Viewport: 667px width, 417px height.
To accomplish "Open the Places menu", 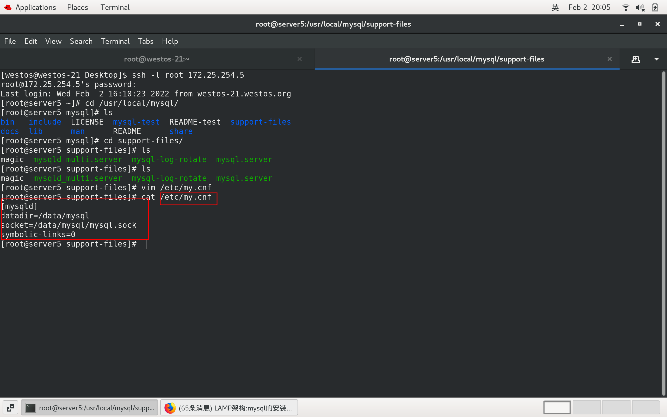I will pyautogui.click(x=77, y=8).
